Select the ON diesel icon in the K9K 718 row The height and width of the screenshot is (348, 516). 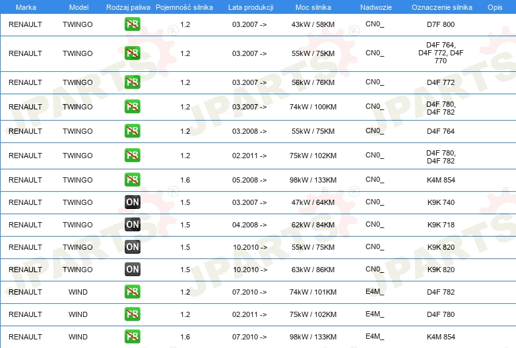point(132,225)
